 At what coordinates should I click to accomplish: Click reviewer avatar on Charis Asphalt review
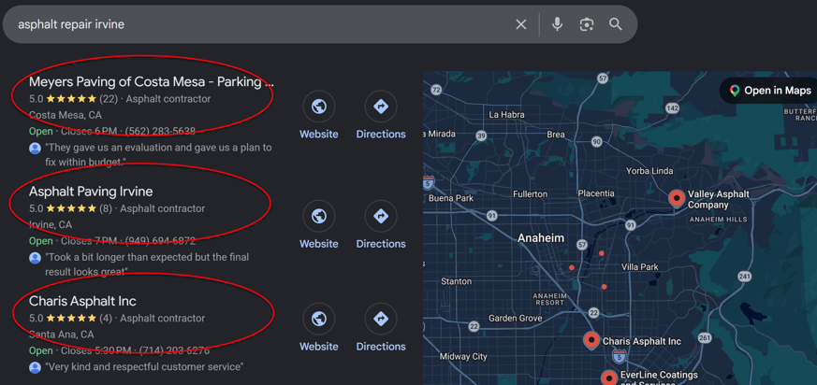click(35, 367)
